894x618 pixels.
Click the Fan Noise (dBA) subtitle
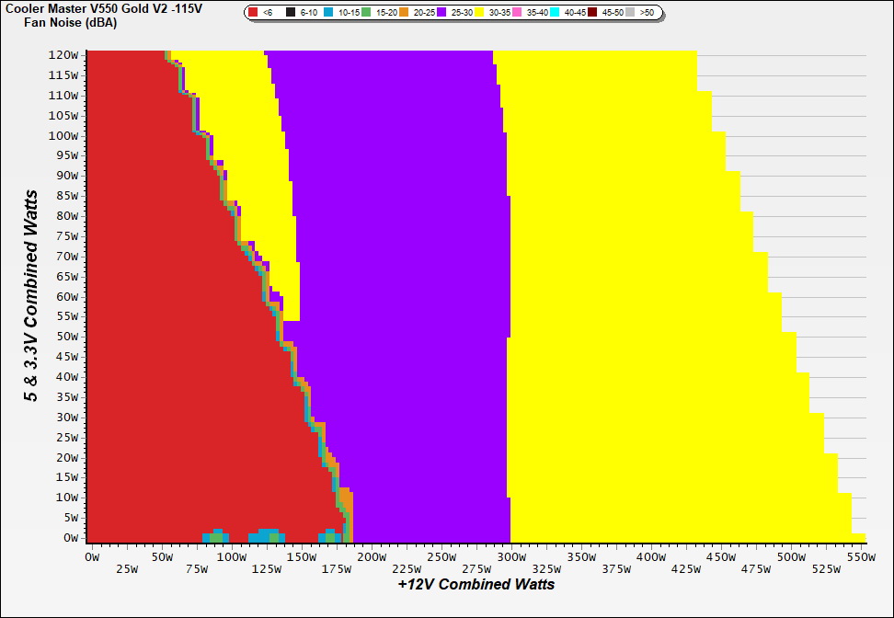pos(69,23)
